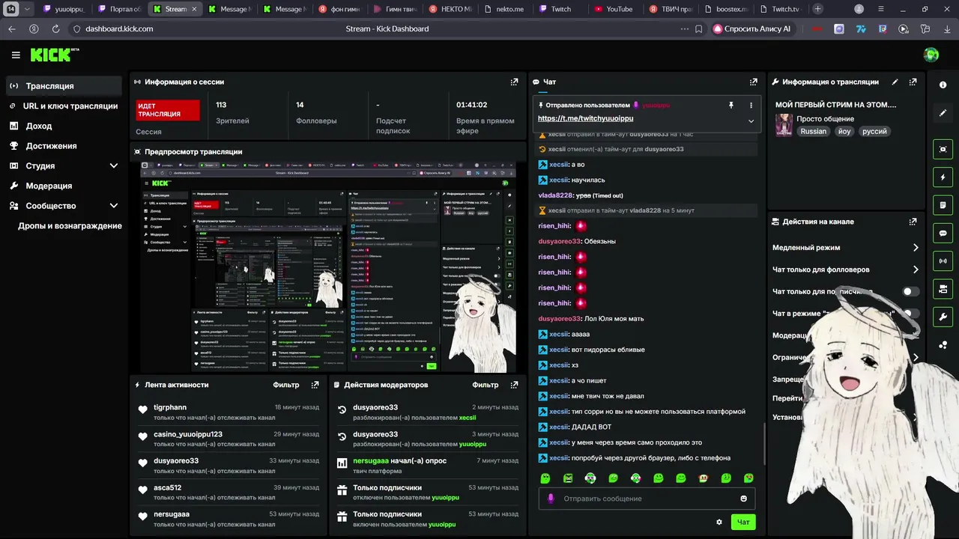Go to Трансляция in the sidebar

point(63,86)
